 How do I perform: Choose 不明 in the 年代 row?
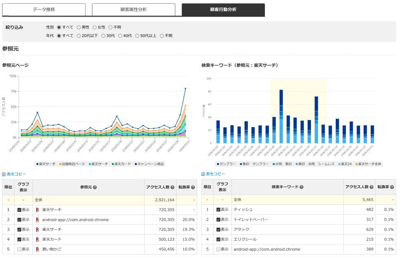[x=162, y=36]
